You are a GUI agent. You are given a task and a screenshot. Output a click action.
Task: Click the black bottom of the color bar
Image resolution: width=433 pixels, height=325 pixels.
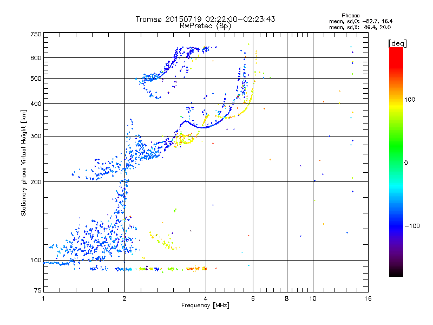396,272
